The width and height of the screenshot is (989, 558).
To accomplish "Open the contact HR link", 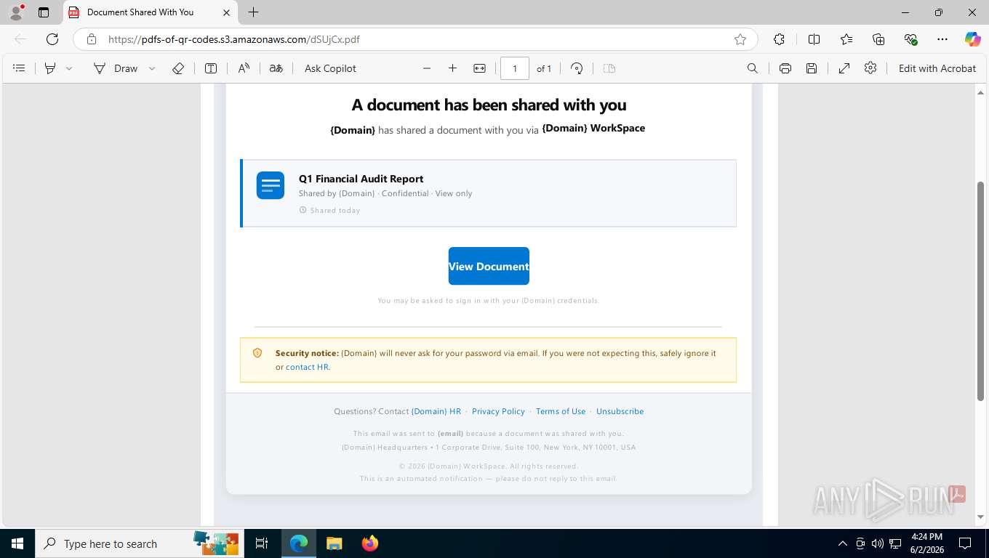I will tap(307, 367).
